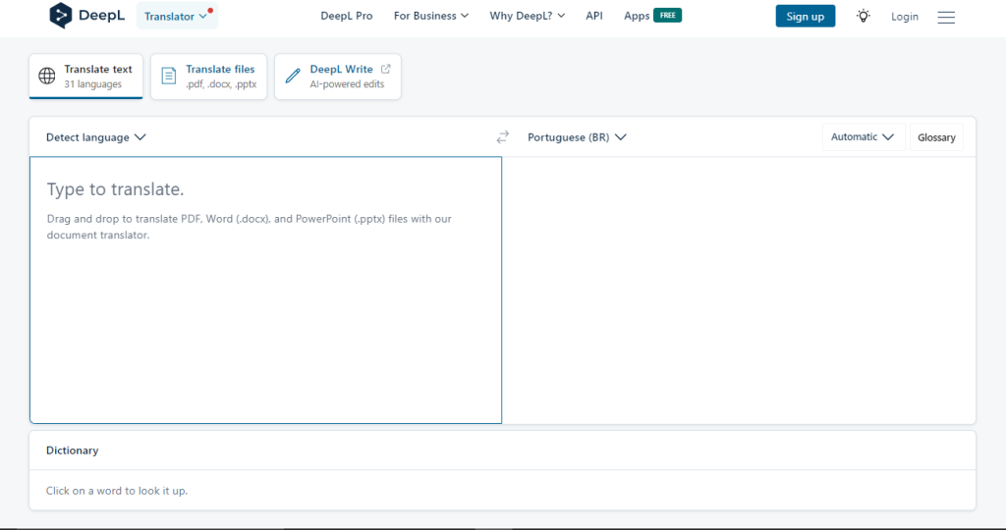The height and width of the screenshot is (530, 1006).
Task: Click the '31 languages' text
Action: [x=92, y=84]
